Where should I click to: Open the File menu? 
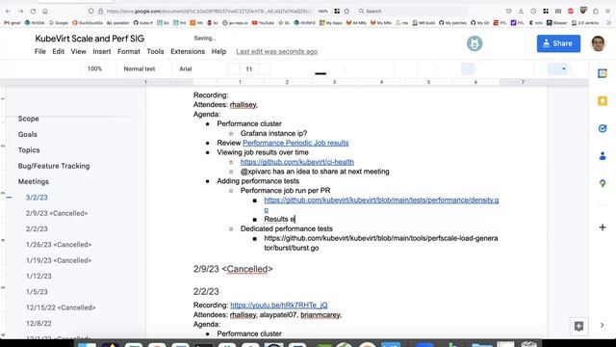(x=40, y=51)
